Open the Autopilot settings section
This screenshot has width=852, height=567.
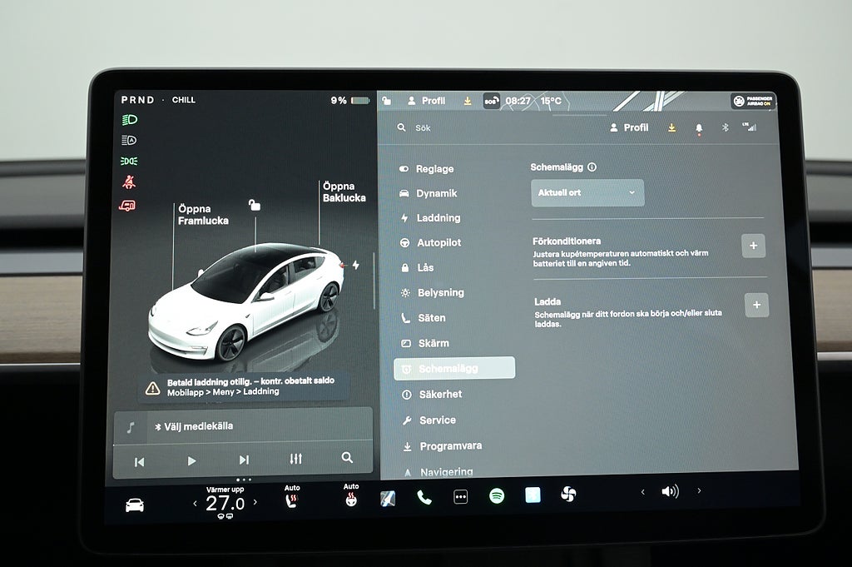[438, 242]
